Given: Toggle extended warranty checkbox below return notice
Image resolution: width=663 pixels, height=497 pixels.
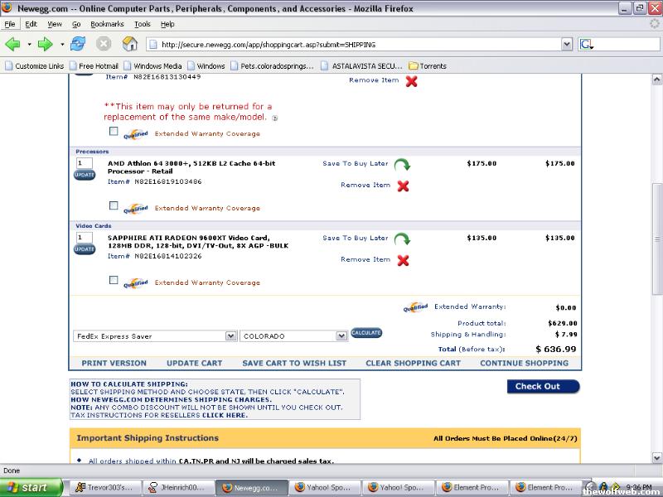Looking at the screenshot, I should pos(114,131).
